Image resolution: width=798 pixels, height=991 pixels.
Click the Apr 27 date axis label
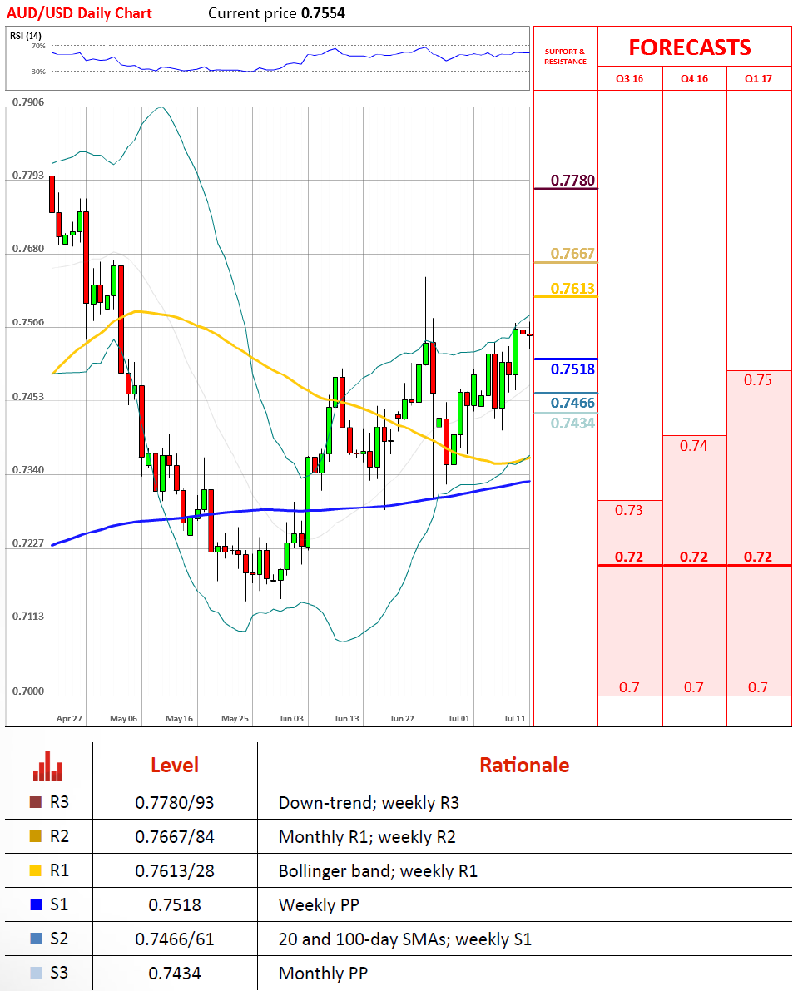point(69,719)
